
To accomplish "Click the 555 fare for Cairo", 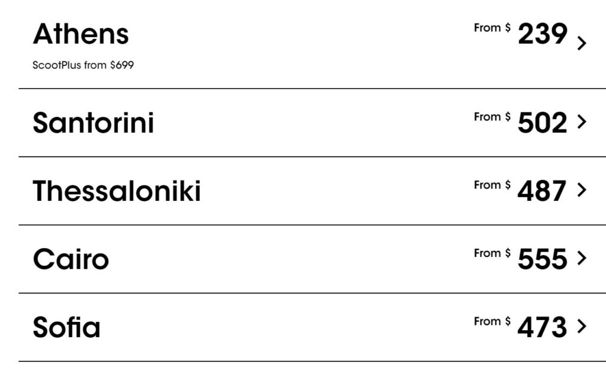I will (542, 259).
